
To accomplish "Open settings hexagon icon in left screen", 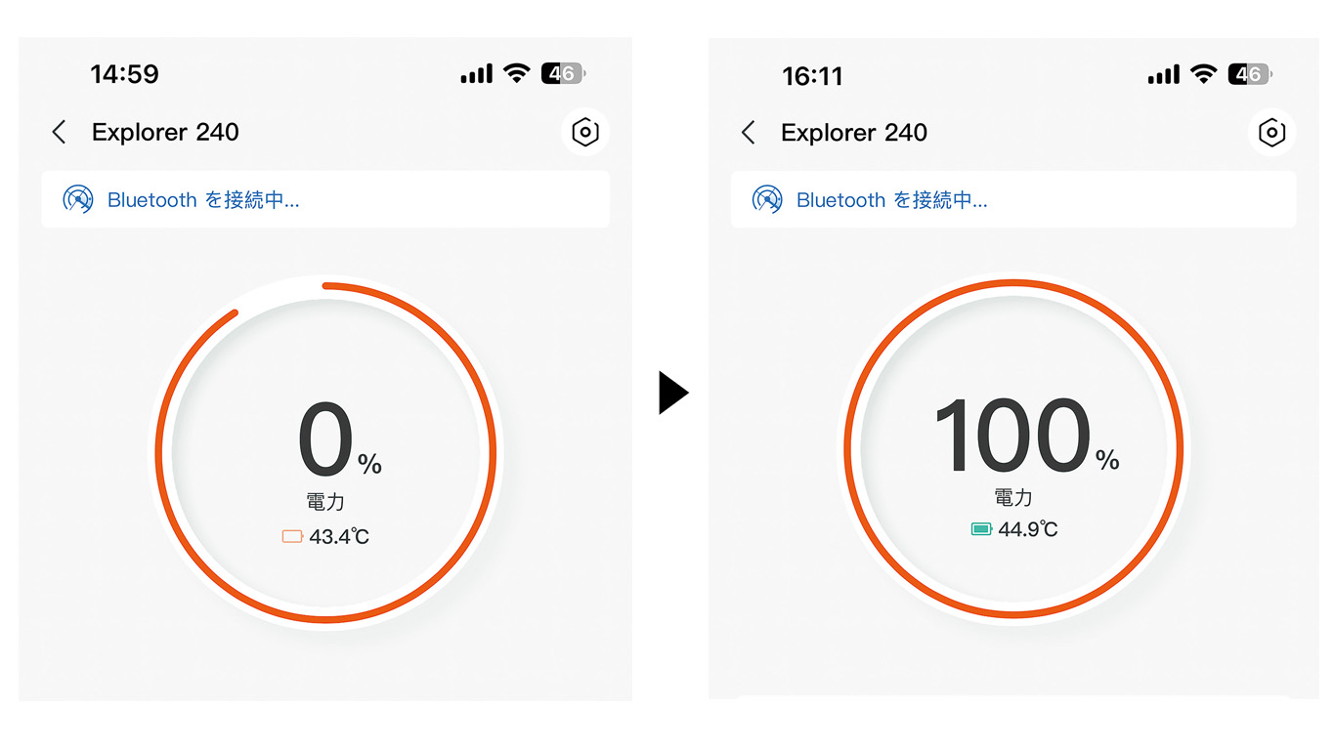I will tap(585, 132).
